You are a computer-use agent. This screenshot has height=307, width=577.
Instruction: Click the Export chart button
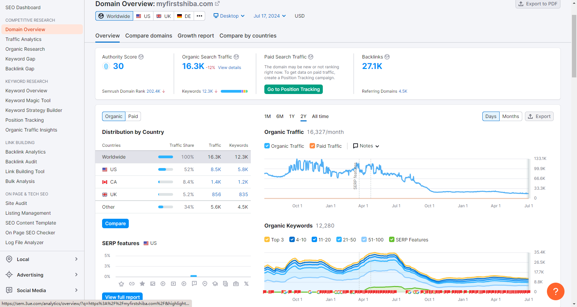point(539,116)
